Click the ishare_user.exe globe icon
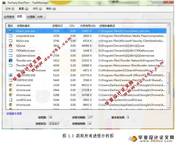The width and height of the screenshot is (177, 144). pos(10,31)
